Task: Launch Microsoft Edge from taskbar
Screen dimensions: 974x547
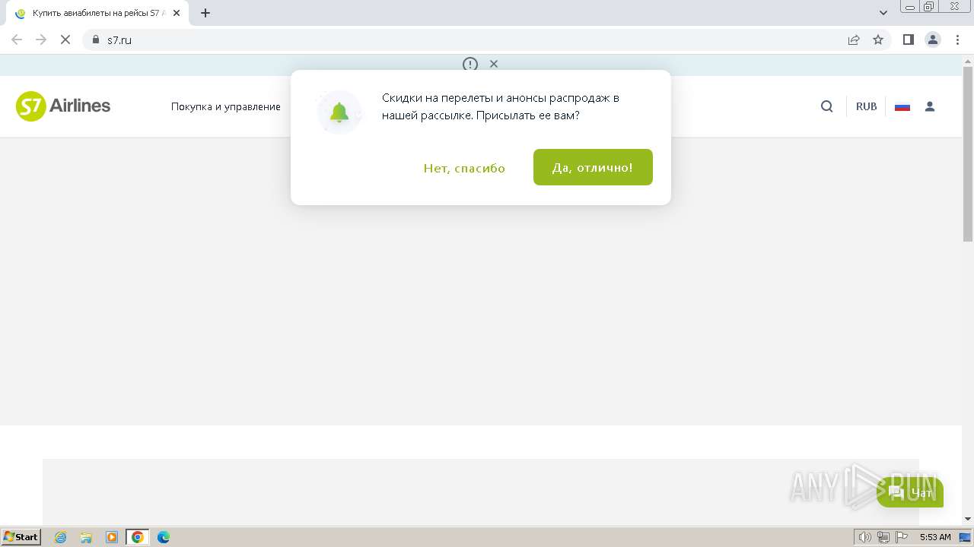Action: click(164, 537)
